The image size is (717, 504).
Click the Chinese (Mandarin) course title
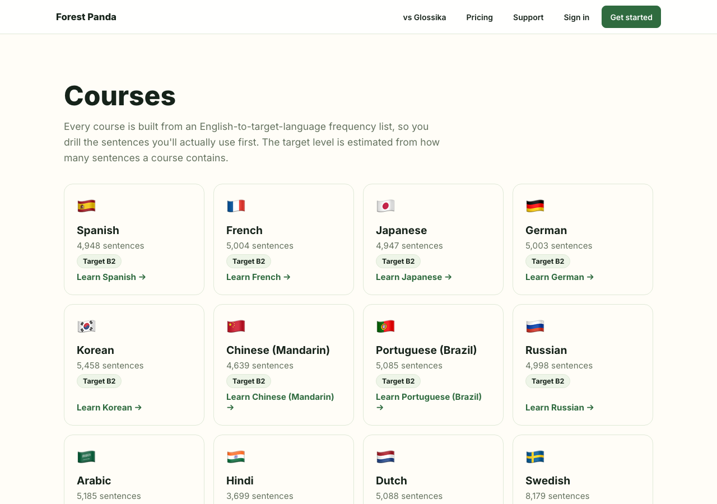[278, 350]
